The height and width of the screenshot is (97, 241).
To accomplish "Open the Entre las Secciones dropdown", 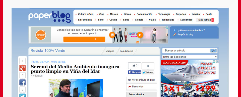I will click(x=190, y=57).
